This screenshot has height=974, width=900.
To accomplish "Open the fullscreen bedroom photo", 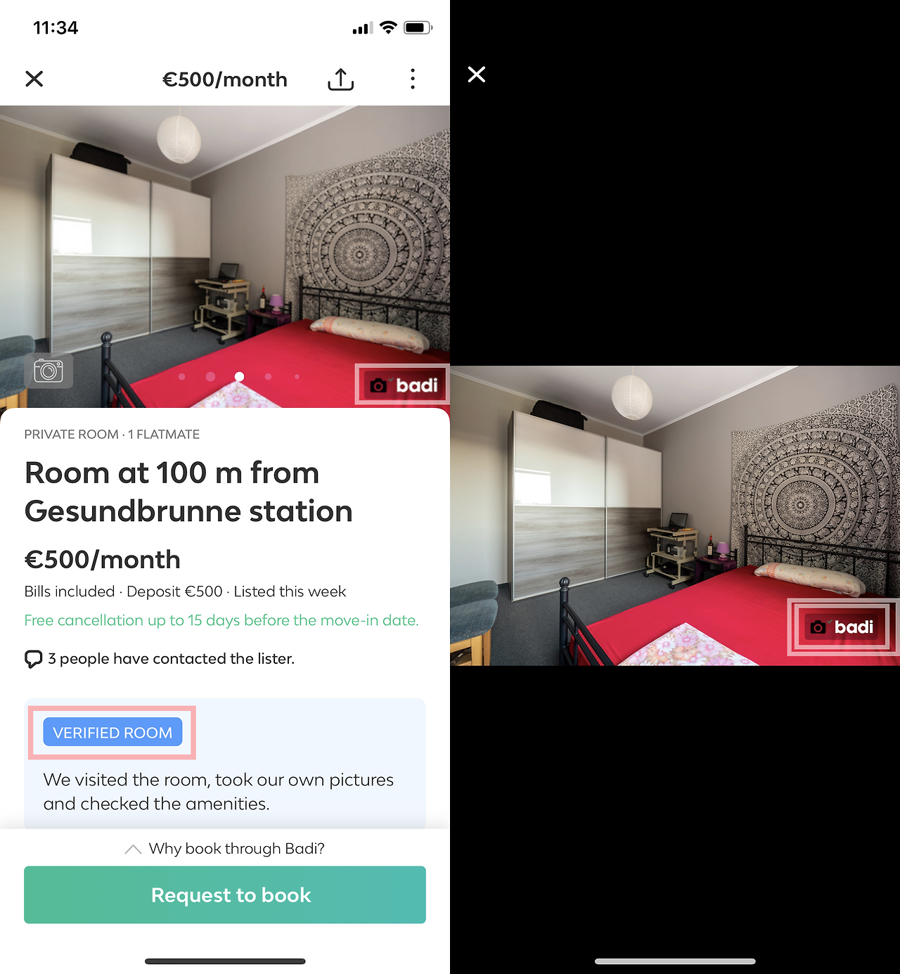I will (675, 515).
